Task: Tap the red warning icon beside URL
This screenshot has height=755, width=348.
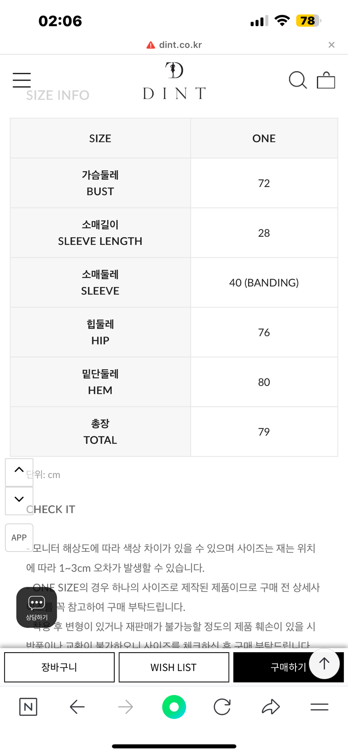Action: (x=150, y=45)
